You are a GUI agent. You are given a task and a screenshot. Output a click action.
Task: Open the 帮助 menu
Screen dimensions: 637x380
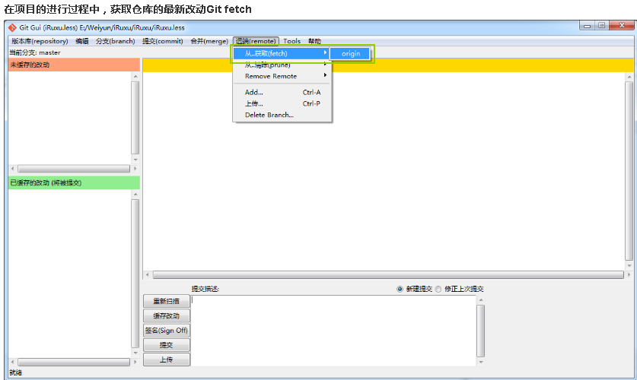[314, 41]
